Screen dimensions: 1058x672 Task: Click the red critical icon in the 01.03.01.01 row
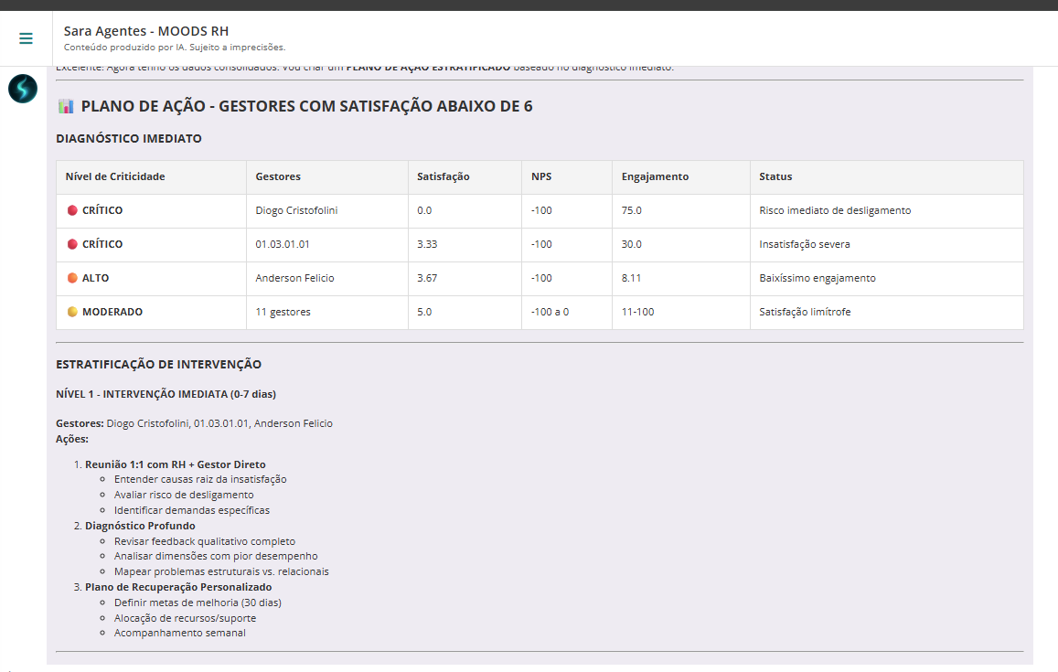click(73, 244)
